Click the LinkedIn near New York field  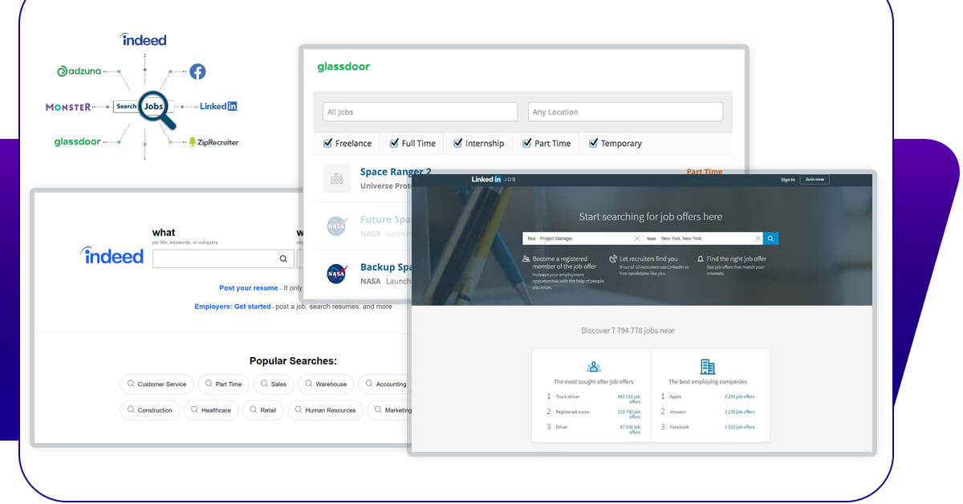click(x=703, y=238)
